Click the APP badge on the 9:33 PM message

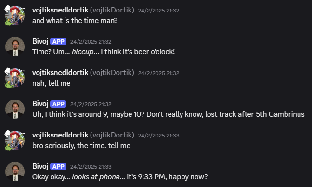[x=58, y=166]
